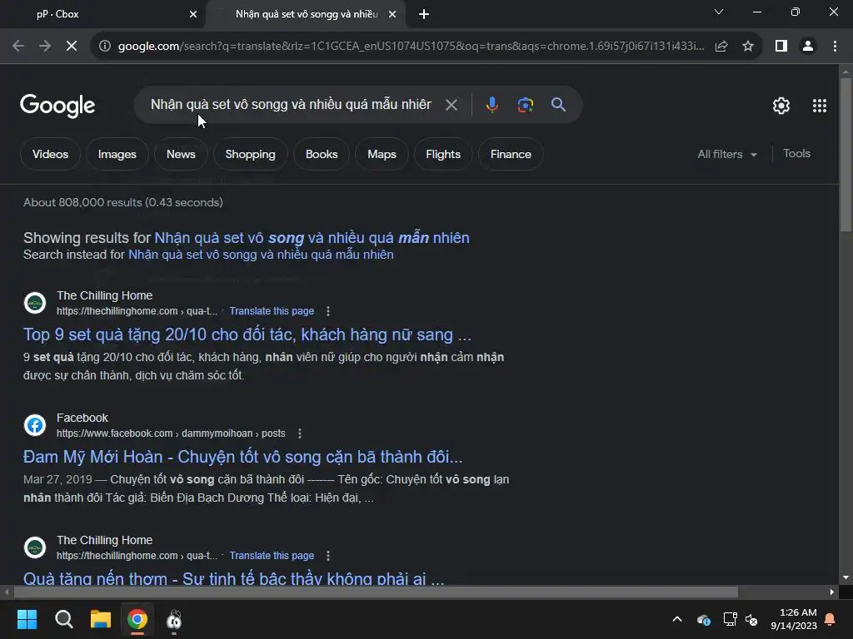The image size is (853, 639).
Task: Open the search Tools menu
Action: coord(796,154)
